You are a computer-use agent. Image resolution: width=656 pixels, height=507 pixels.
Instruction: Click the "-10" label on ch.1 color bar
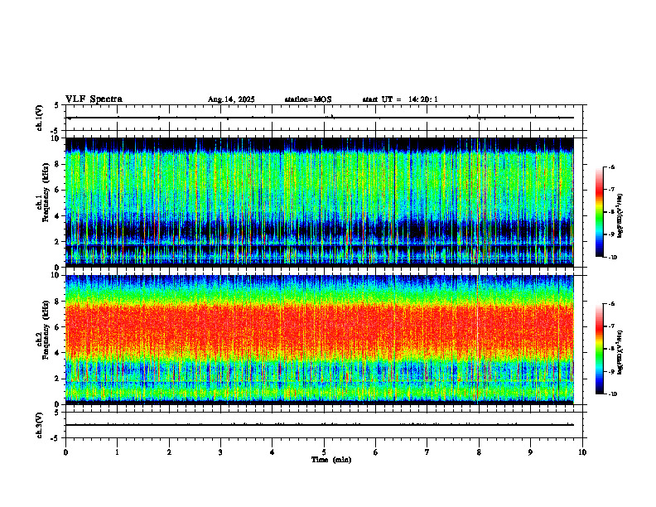612,258
